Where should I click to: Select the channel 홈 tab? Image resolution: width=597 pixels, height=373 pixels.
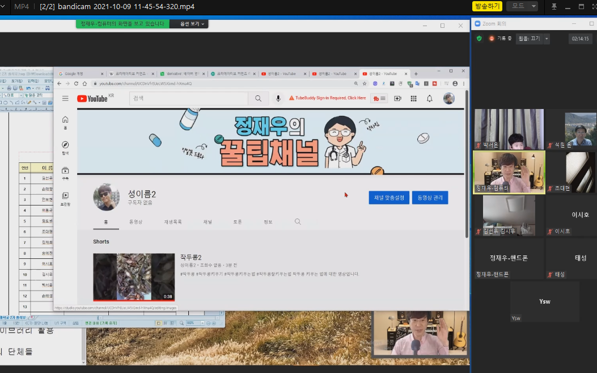click(106, 222)
